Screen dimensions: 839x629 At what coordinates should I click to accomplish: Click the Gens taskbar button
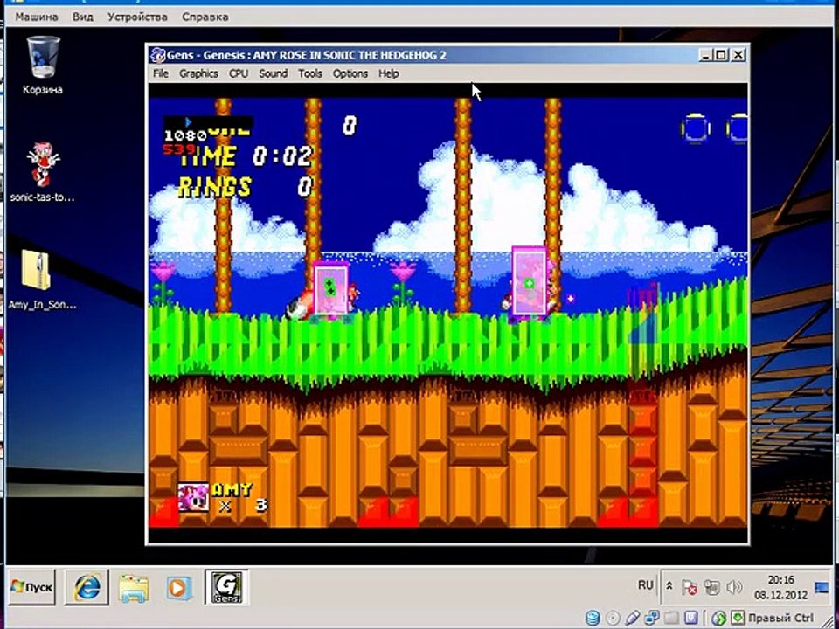(226, 587)
